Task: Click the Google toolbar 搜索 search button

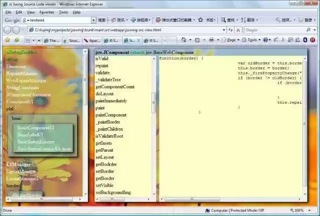Action: pos(101,20)
